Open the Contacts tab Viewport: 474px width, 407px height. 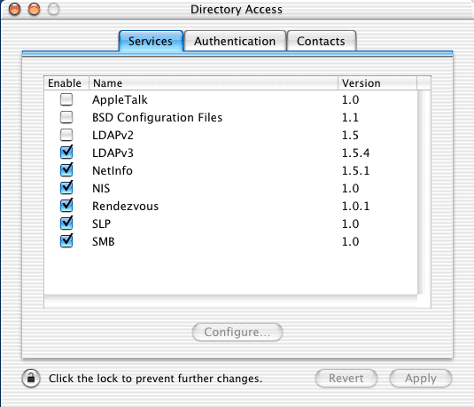click(321, 41)
